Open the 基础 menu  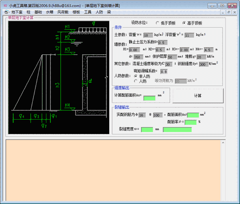point(38,12)
